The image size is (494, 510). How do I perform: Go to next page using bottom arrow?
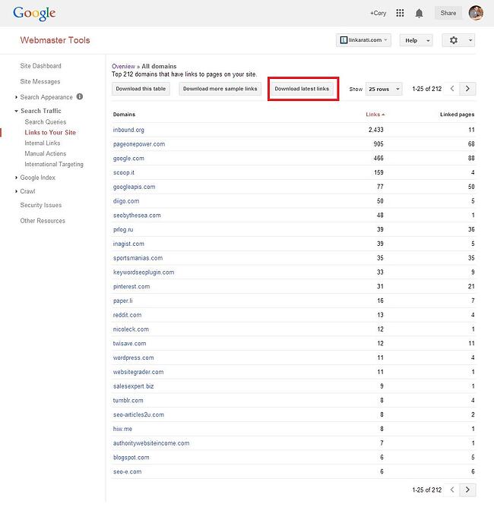[x=467, y=490]
